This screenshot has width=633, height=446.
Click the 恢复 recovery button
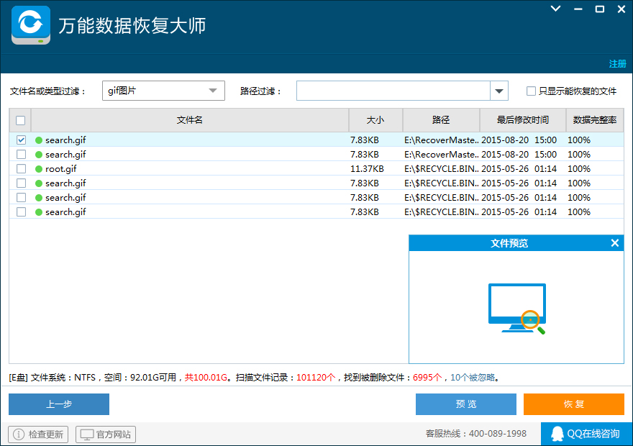click(574, 404)
